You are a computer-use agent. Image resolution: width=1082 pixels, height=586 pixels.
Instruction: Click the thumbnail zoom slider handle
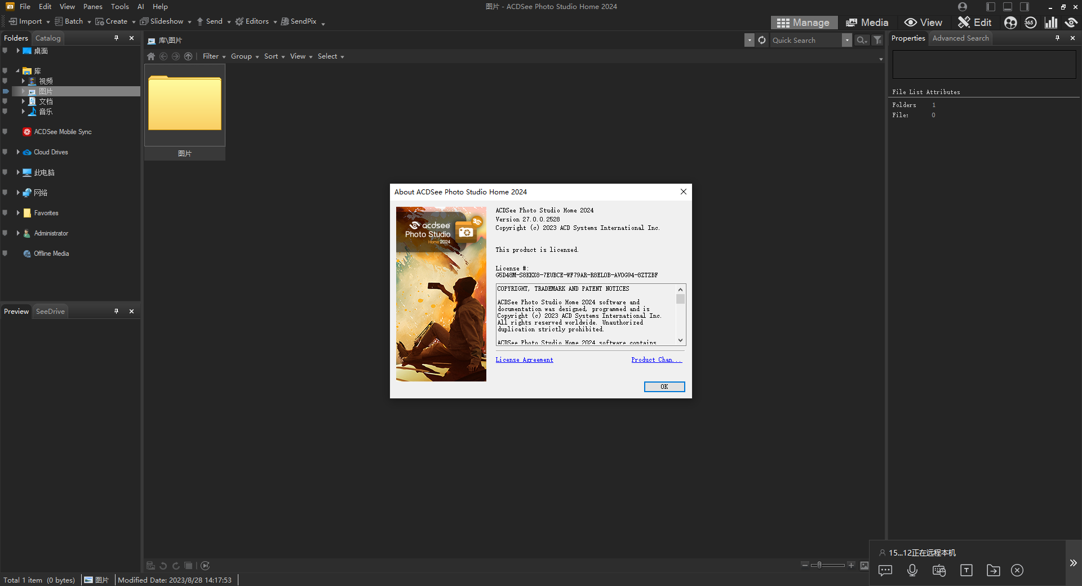[820, 565]
